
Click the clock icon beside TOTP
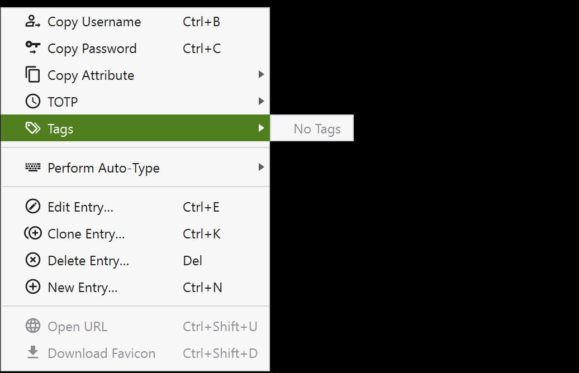pos(33,101)
